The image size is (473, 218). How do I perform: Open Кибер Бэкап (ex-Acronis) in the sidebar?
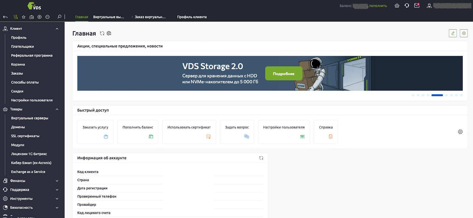tap(31, 163)
